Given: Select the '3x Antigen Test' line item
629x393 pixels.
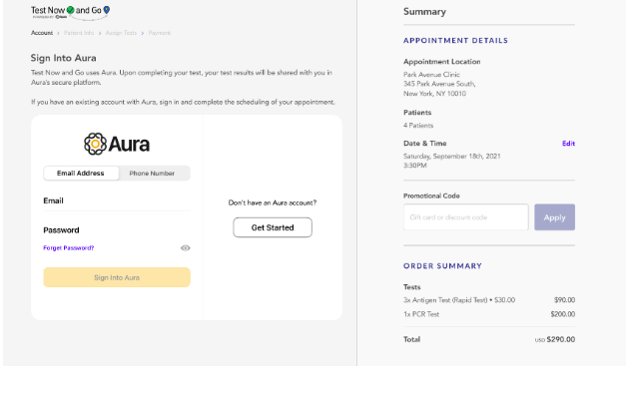Looking at the screenshot, I should click(x=459, y=300).
